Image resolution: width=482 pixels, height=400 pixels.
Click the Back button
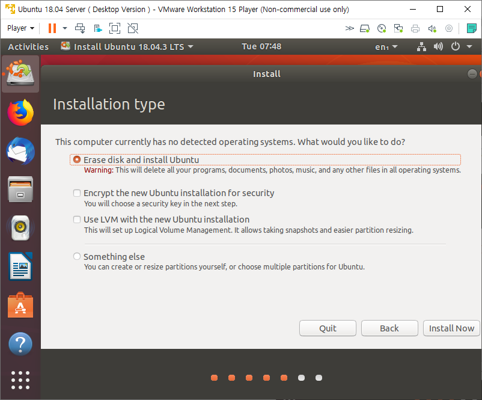389,328
